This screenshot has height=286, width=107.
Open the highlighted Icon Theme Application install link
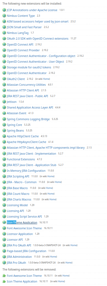[x=22, y=223]
